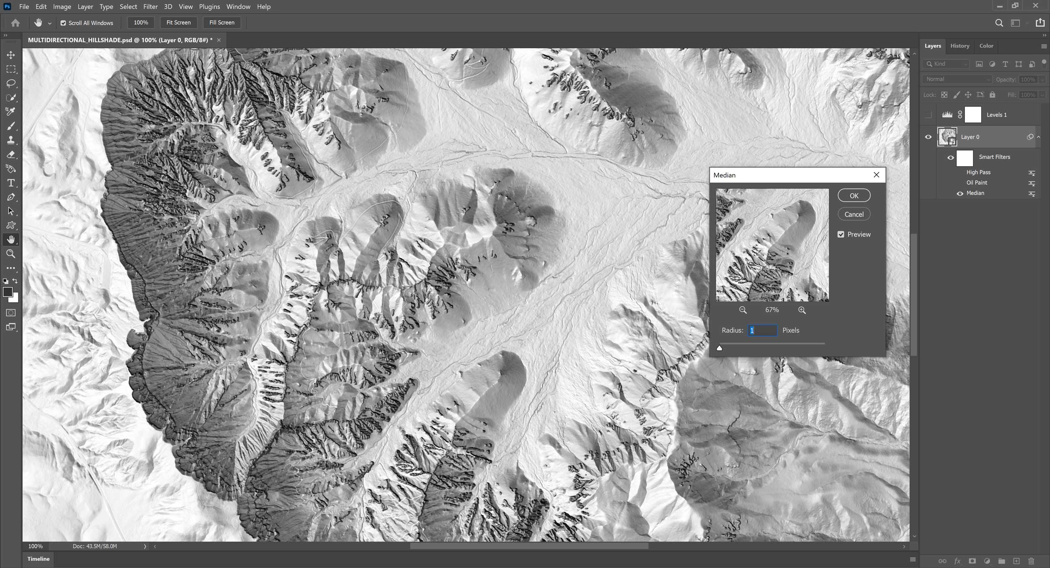Viewport: 1050px width, 568px height.
Task: Switch to the History tab
Action: click(x=960, y=46)
